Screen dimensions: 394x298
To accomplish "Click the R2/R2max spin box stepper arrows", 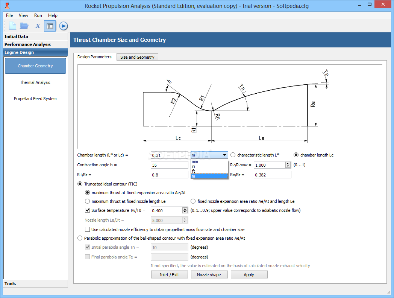I will point(288,165).
